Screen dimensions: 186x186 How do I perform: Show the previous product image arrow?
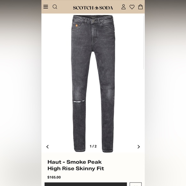tap(47, 147)
